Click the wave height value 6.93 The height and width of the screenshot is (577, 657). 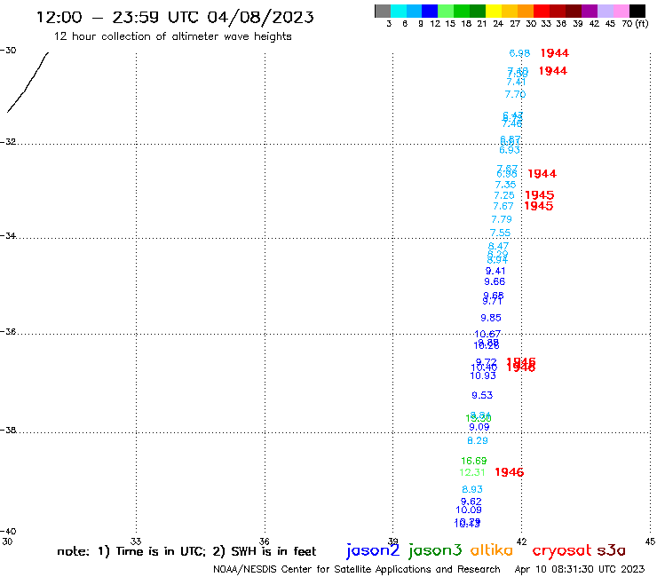510,150
